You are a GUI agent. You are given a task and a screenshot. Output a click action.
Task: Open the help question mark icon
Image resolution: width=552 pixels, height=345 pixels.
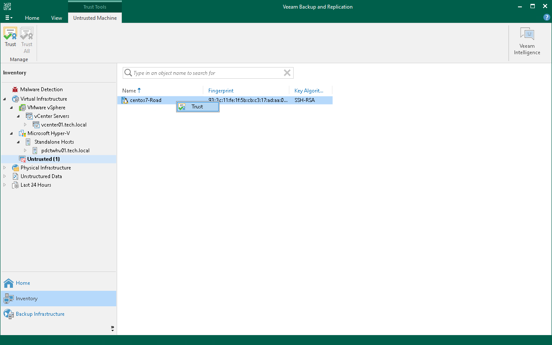pyautogui.click(x=547, y=18)
